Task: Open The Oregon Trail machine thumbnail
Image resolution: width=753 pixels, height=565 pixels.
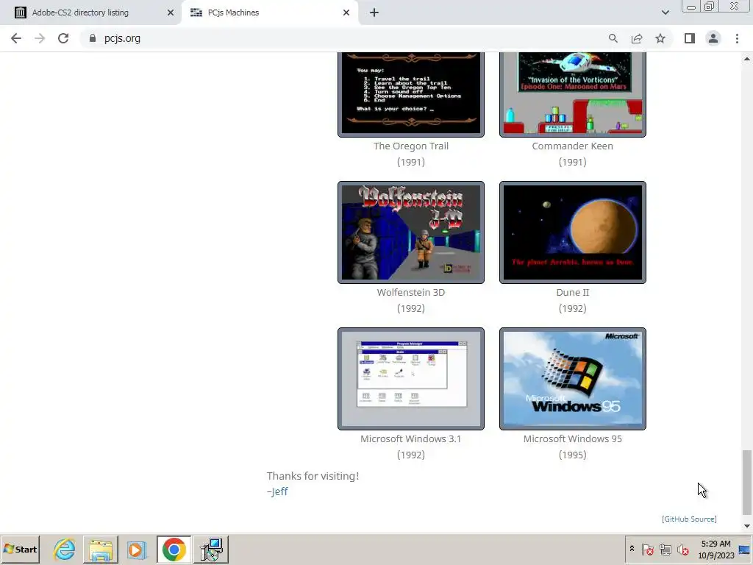Action: coord(411,95)
